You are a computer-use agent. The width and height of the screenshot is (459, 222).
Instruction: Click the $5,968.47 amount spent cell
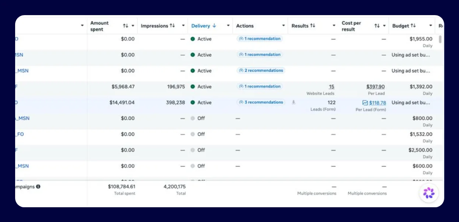pos(123,87)
